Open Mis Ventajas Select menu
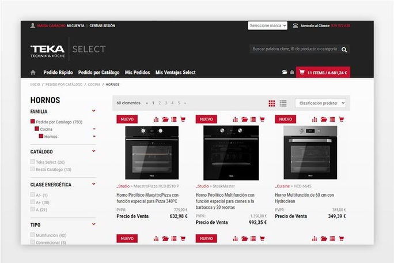The width and height of the screenshot is (394, 263). tap(175, 73)
